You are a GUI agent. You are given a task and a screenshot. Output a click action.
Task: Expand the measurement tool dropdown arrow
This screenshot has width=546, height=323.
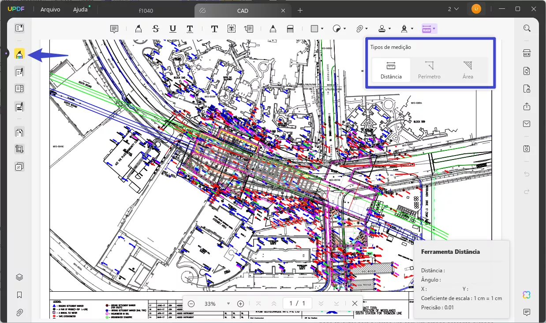tap(434, 29)
